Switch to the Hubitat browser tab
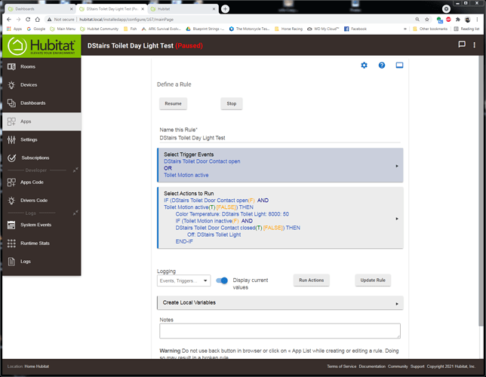The image size is (486, 377). tap(183, 9)
